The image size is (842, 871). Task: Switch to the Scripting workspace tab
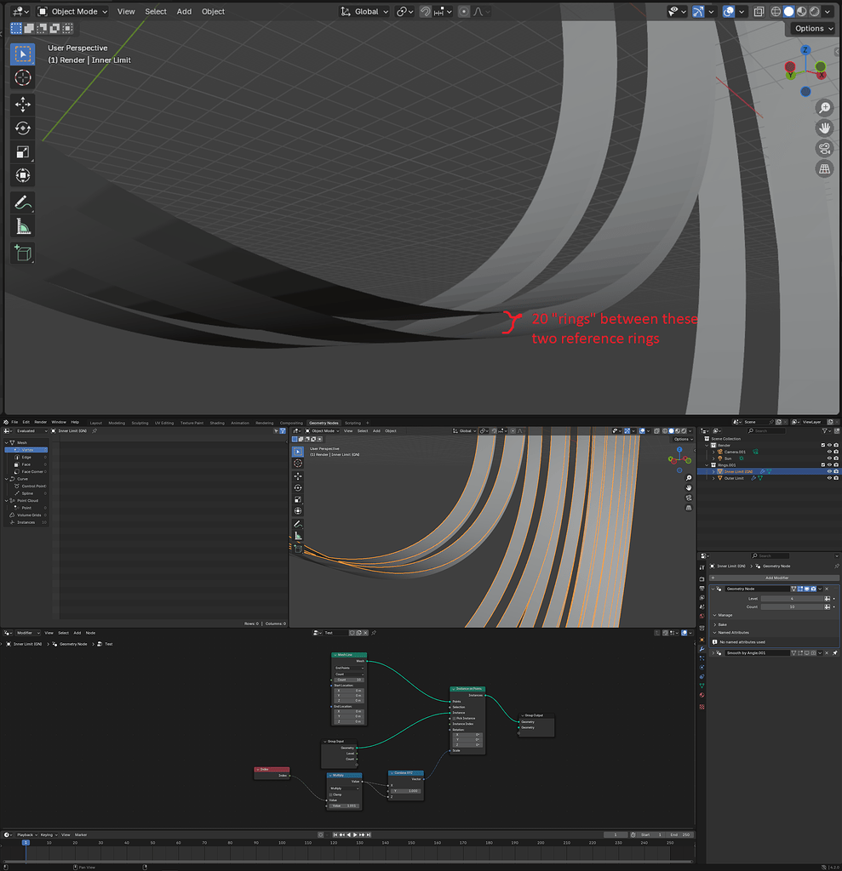[352, 423]
